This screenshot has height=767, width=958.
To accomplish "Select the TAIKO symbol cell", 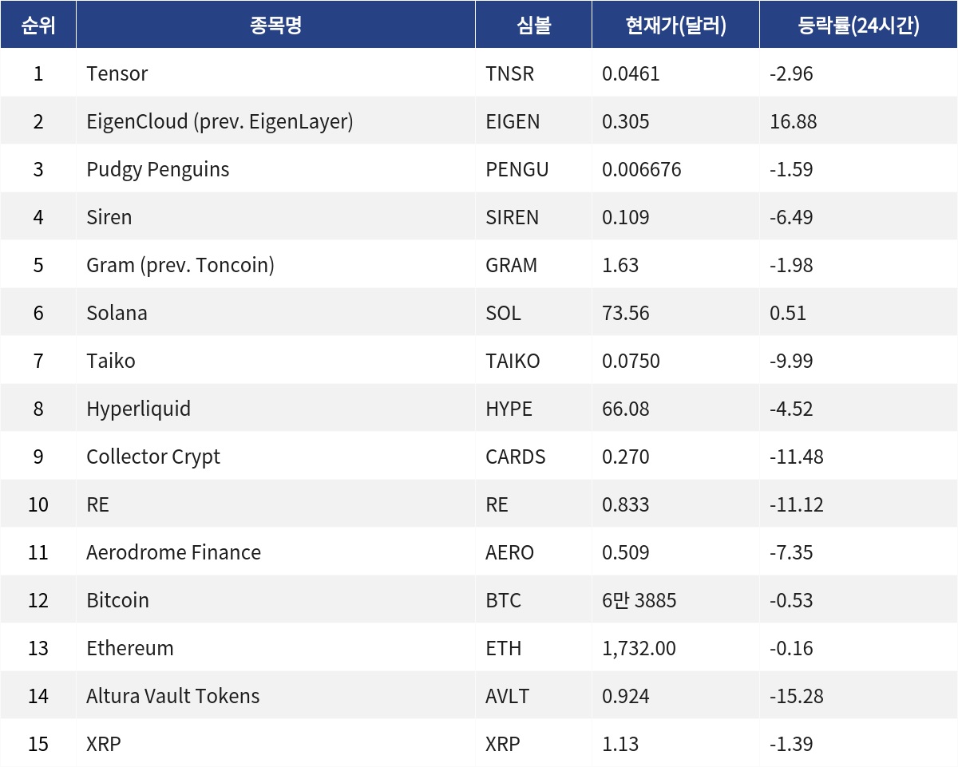I will pos(533,361).
